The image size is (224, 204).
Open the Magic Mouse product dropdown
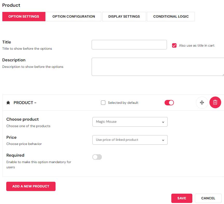point(130,122)
